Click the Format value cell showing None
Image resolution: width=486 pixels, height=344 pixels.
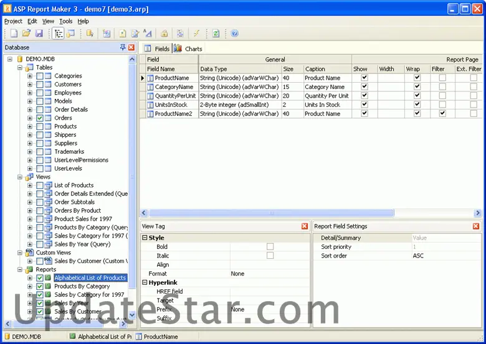pos(270,274)
